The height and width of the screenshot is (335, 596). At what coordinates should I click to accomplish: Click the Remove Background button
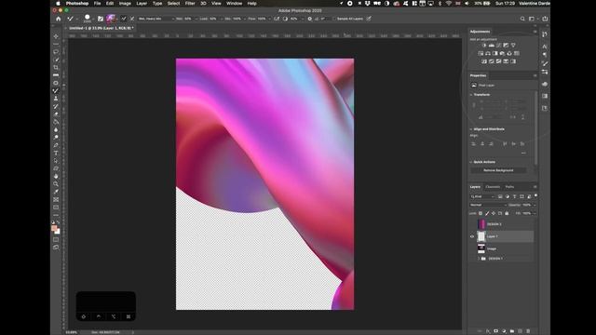click(x=498, y=170)
